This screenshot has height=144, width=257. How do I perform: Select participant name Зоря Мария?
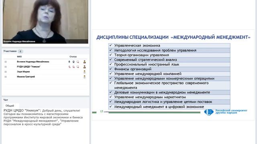pyautogui.click(x=23, y=72)
